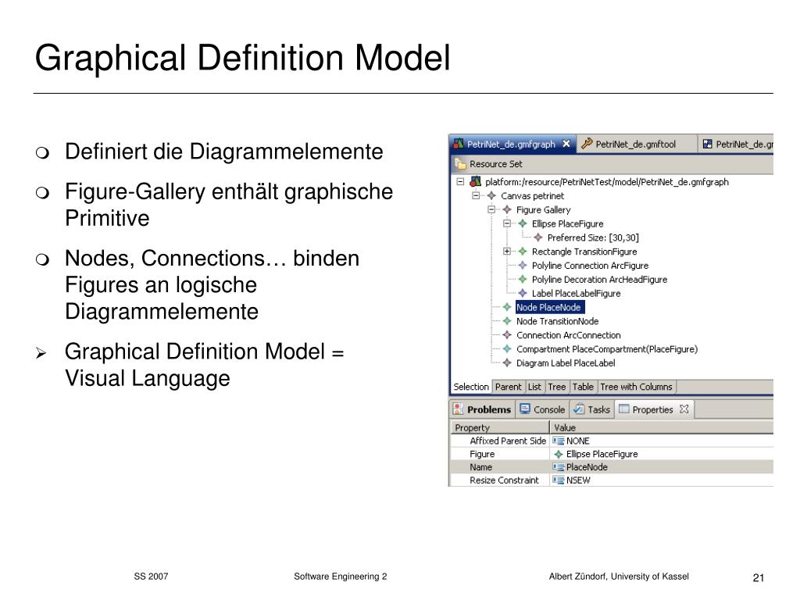Viewport: 800px width, 600px height.
Task: Select Canvas petrinet in the tree
Action: pos(532,196)
